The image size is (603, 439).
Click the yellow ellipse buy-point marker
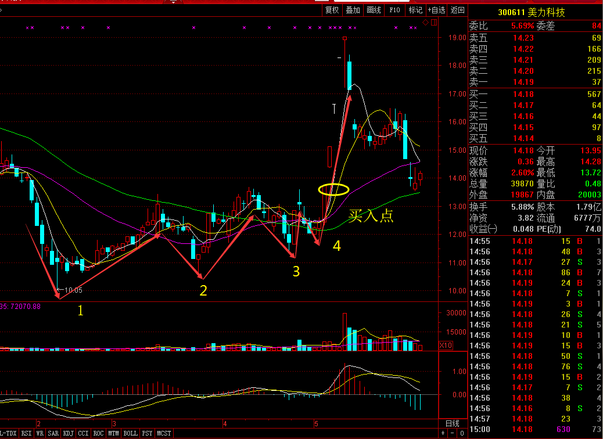pos(333,189)
